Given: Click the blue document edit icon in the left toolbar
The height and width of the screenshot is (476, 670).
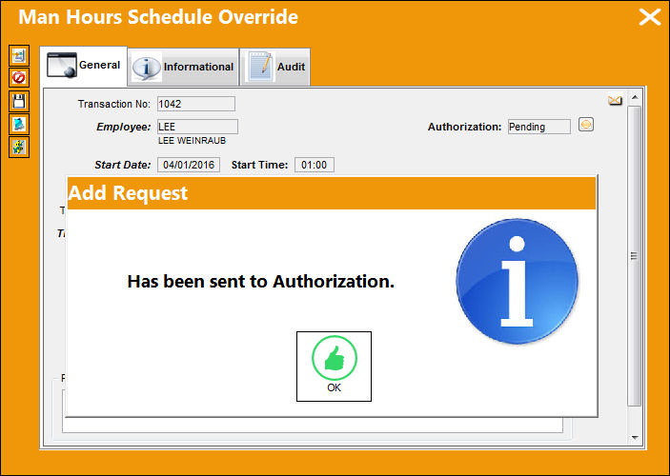Looking at the screenshot, I should click(x=19, y=124).
